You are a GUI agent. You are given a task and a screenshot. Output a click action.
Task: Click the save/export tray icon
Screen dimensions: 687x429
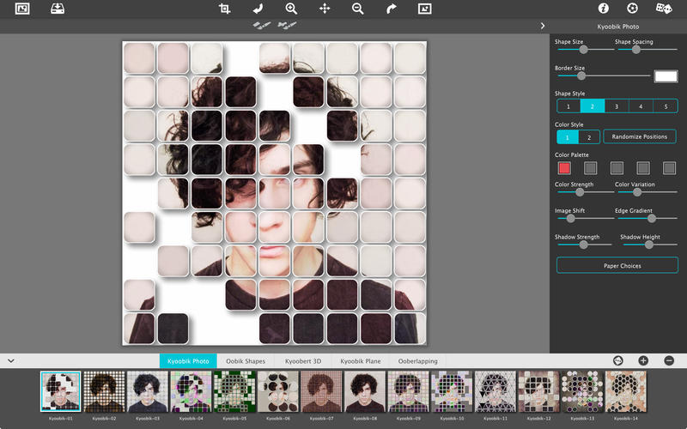pos(58,9)
